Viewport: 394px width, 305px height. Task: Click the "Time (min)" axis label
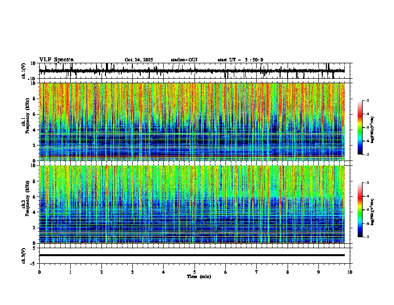[199, 277]
